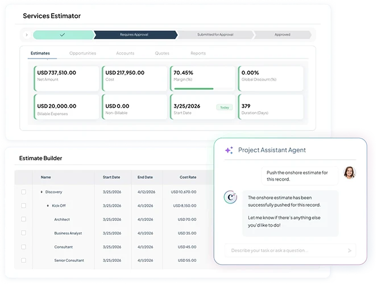Image resolution: width=377 pixels, height=284 pixels.
Task: Click the send arrow in the chat box
Action: 350,250
